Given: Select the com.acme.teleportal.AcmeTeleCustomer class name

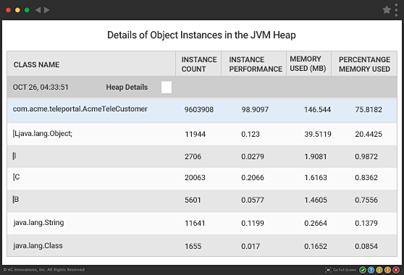Looking at the screenshot, I should point(80,109).
